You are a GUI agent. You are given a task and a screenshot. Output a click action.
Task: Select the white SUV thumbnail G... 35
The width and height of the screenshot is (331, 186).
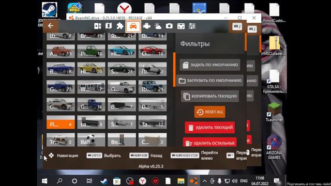tap(61, 104)
